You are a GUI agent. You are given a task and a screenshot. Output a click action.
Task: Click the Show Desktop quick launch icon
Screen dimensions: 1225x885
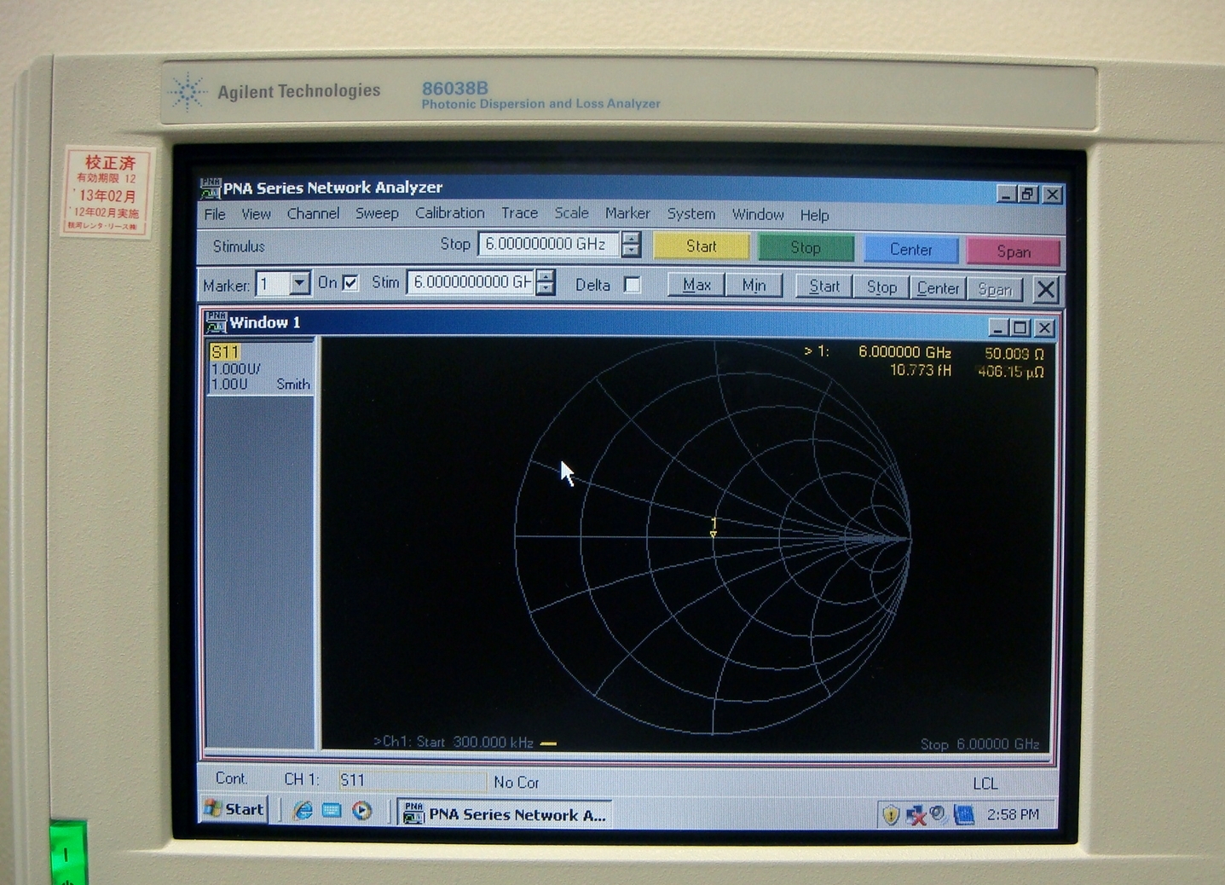pos(332,811)
